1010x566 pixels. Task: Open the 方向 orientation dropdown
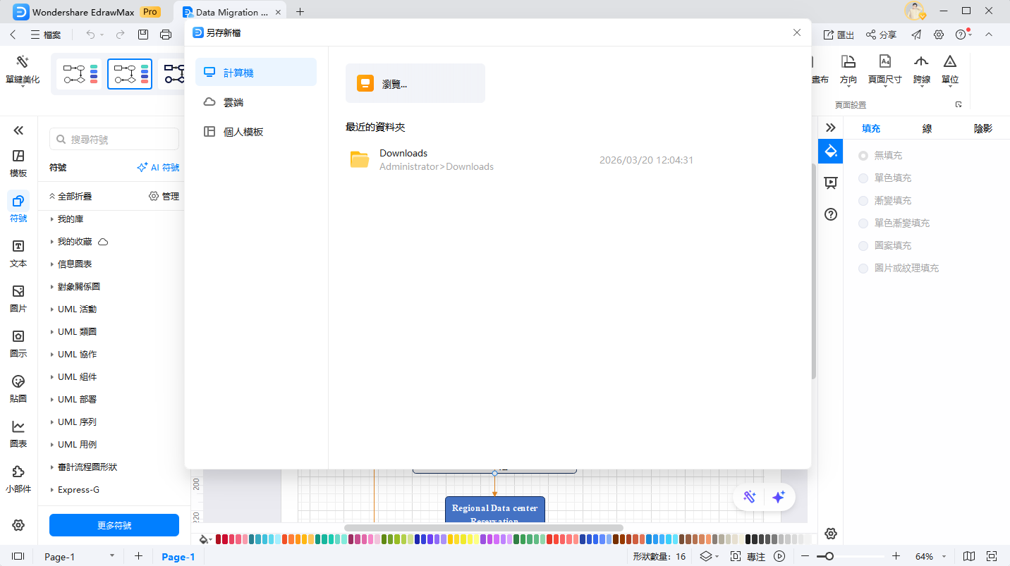pos(848,70)
